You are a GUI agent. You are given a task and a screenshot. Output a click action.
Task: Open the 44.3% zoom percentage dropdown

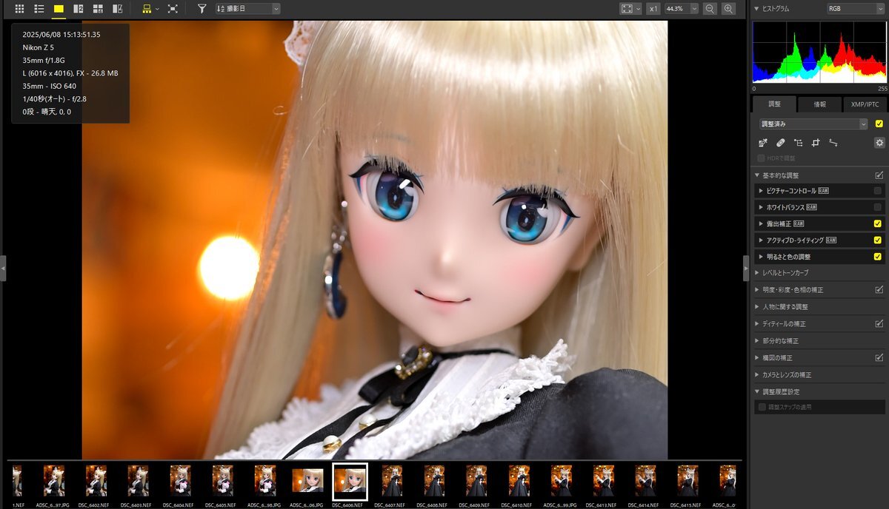681,9
